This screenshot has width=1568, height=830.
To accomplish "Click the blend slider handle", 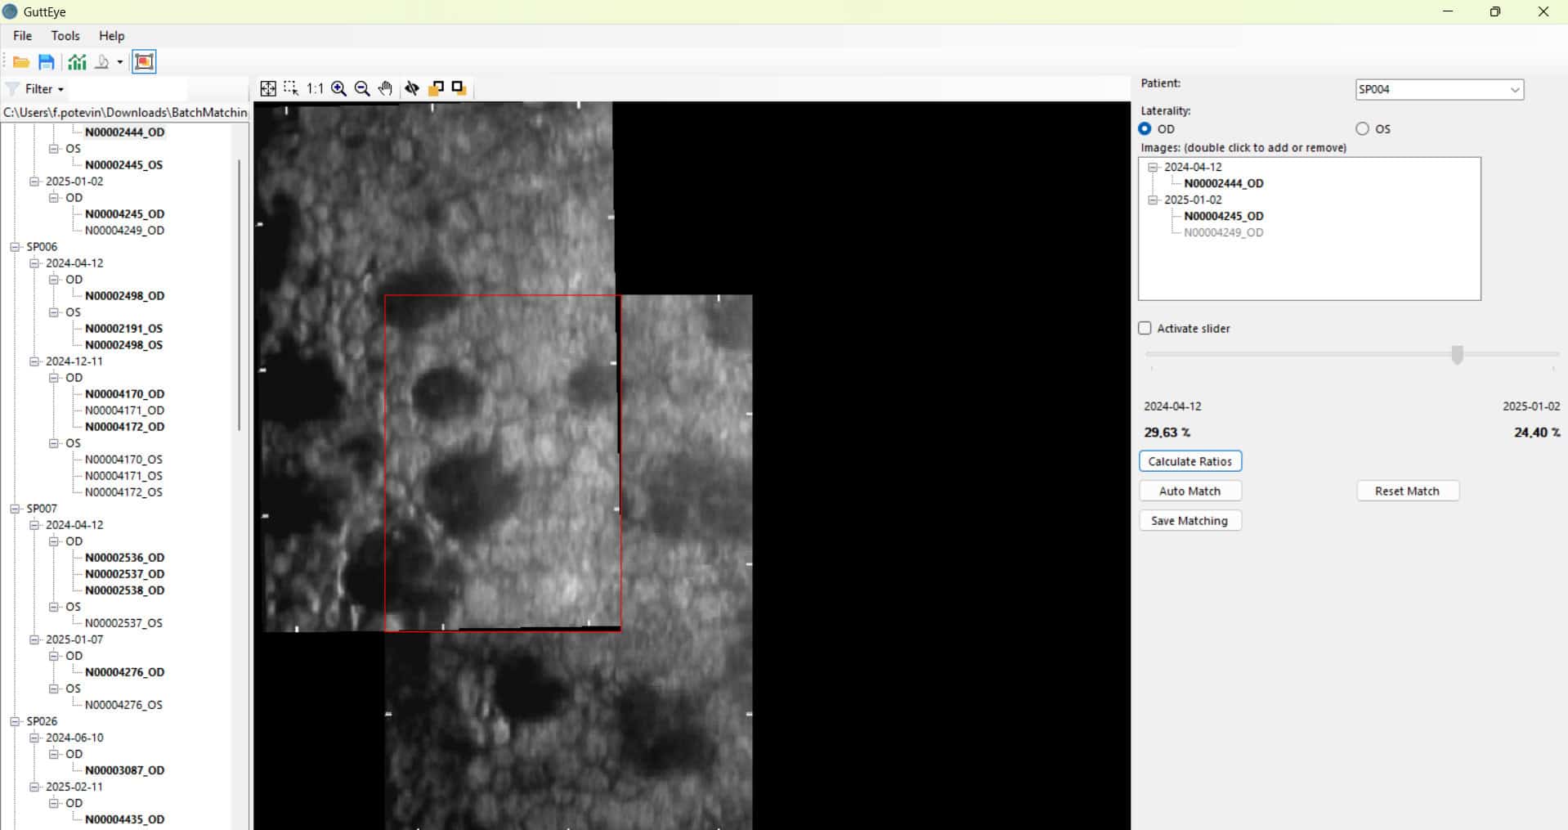I will (1457, 354).
